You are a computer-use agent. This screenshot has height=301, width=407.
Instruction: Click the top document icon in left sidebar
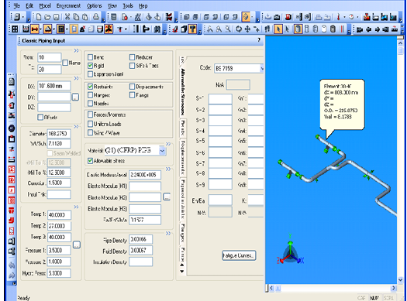(x=12, y=82)
